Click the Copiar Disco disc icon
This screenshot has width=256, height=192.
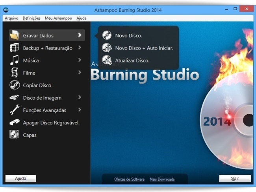tap(15, 85)
